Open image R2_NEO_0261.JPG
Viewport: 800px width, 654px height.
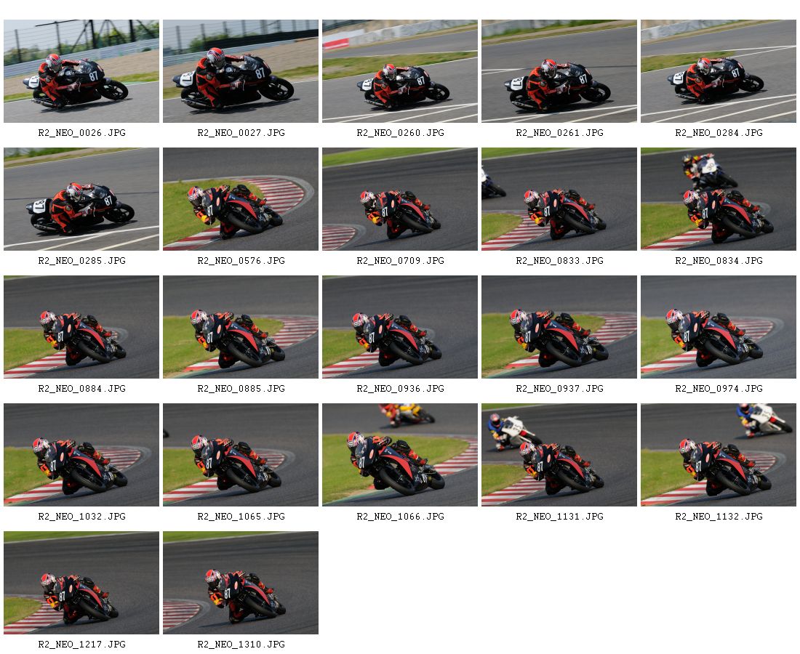pyautogui.click(x=559, y=71)
